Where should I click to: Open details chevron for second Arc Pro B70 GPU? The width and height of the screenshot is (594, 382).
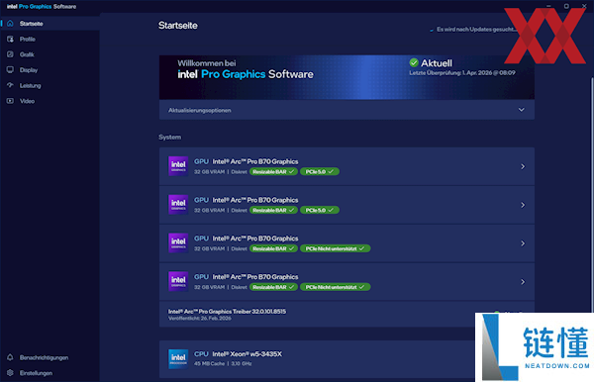(523, 205)
